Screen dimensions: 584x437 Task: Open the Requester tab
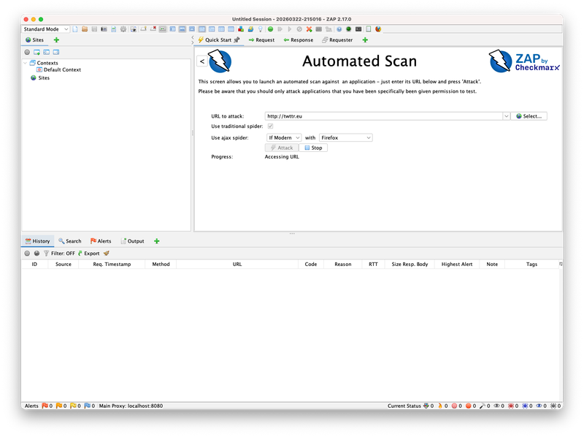pyautogui.click(x=337, y=40)
